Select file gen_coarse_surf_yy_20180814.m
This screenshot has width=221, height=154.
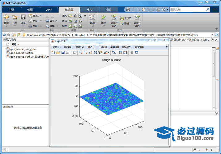[28, 57]
